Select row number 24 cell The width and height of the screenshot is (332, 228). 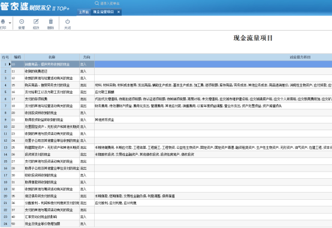[5, 224]
